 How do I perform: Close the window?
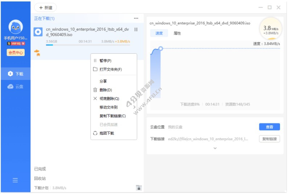(279, 7)
